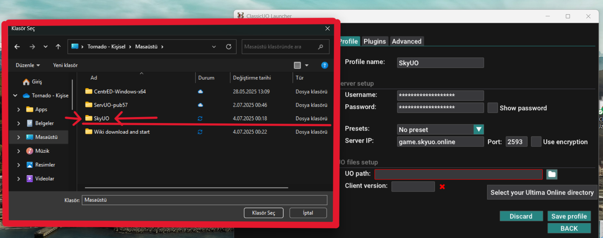Expand the Belgeler folder node
The height and width of the screenshot is (238, 603).
[x=19, y=123]
